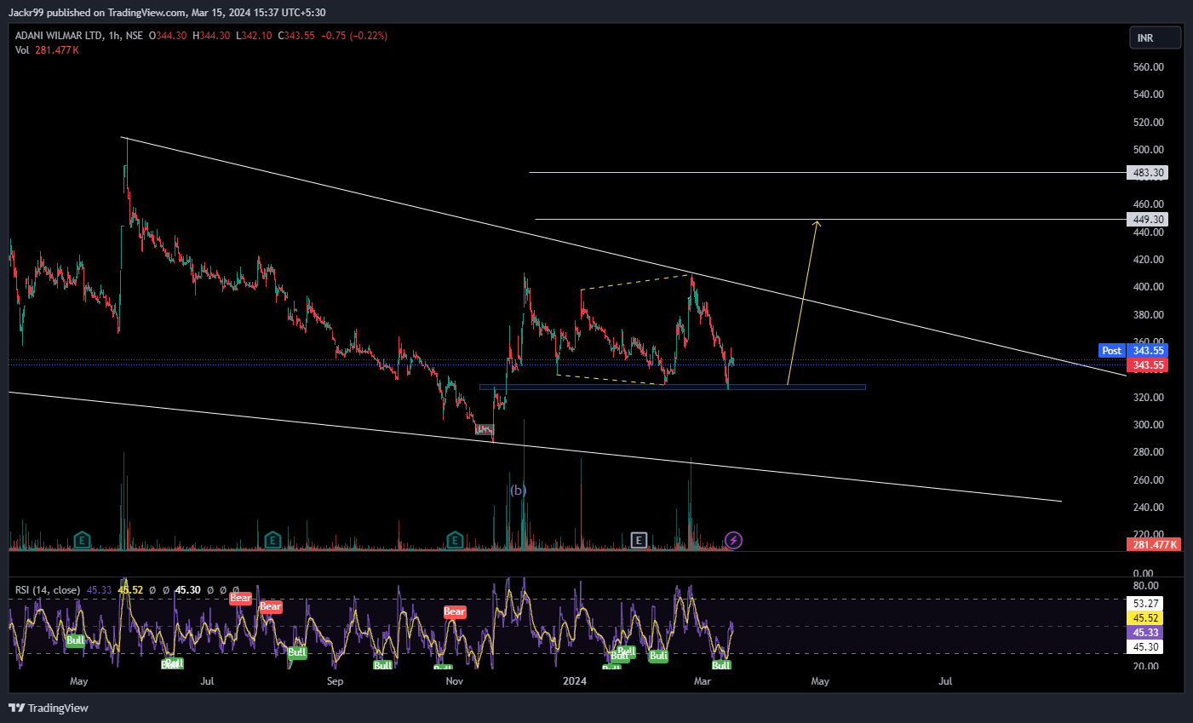Click the Bull signal label under Mar
The image size is (1193, 723).
721,665
